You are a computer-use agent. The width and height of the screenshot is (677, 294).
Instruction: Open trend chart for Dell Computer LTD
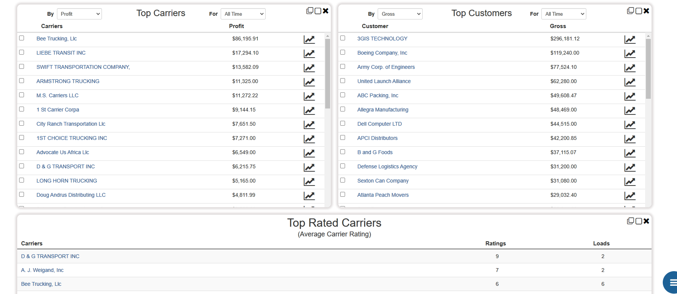[x=630, y=125]
